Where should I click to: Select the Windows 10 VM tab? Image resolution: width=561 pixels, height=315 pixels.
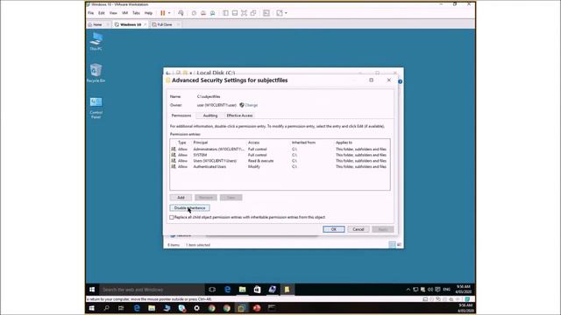(131, 24)
